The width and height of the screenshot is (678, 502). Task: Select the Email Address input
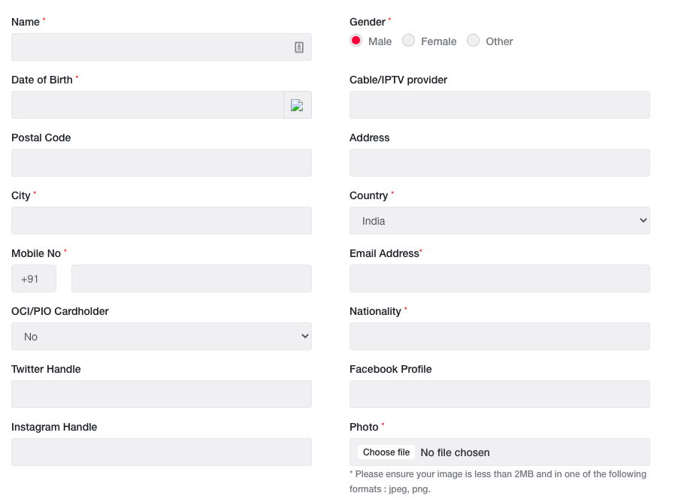tap(499, 279)
